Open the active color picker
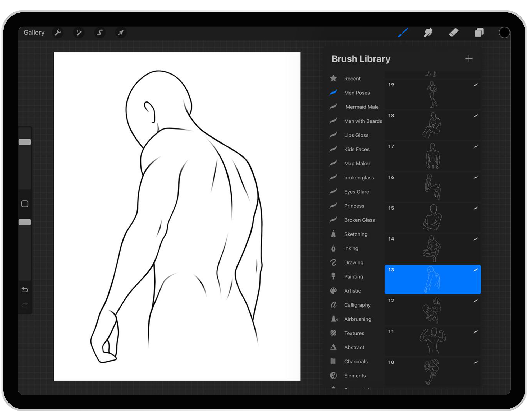Viewport: 529px width, 420px height. click(x=504, y=33)
